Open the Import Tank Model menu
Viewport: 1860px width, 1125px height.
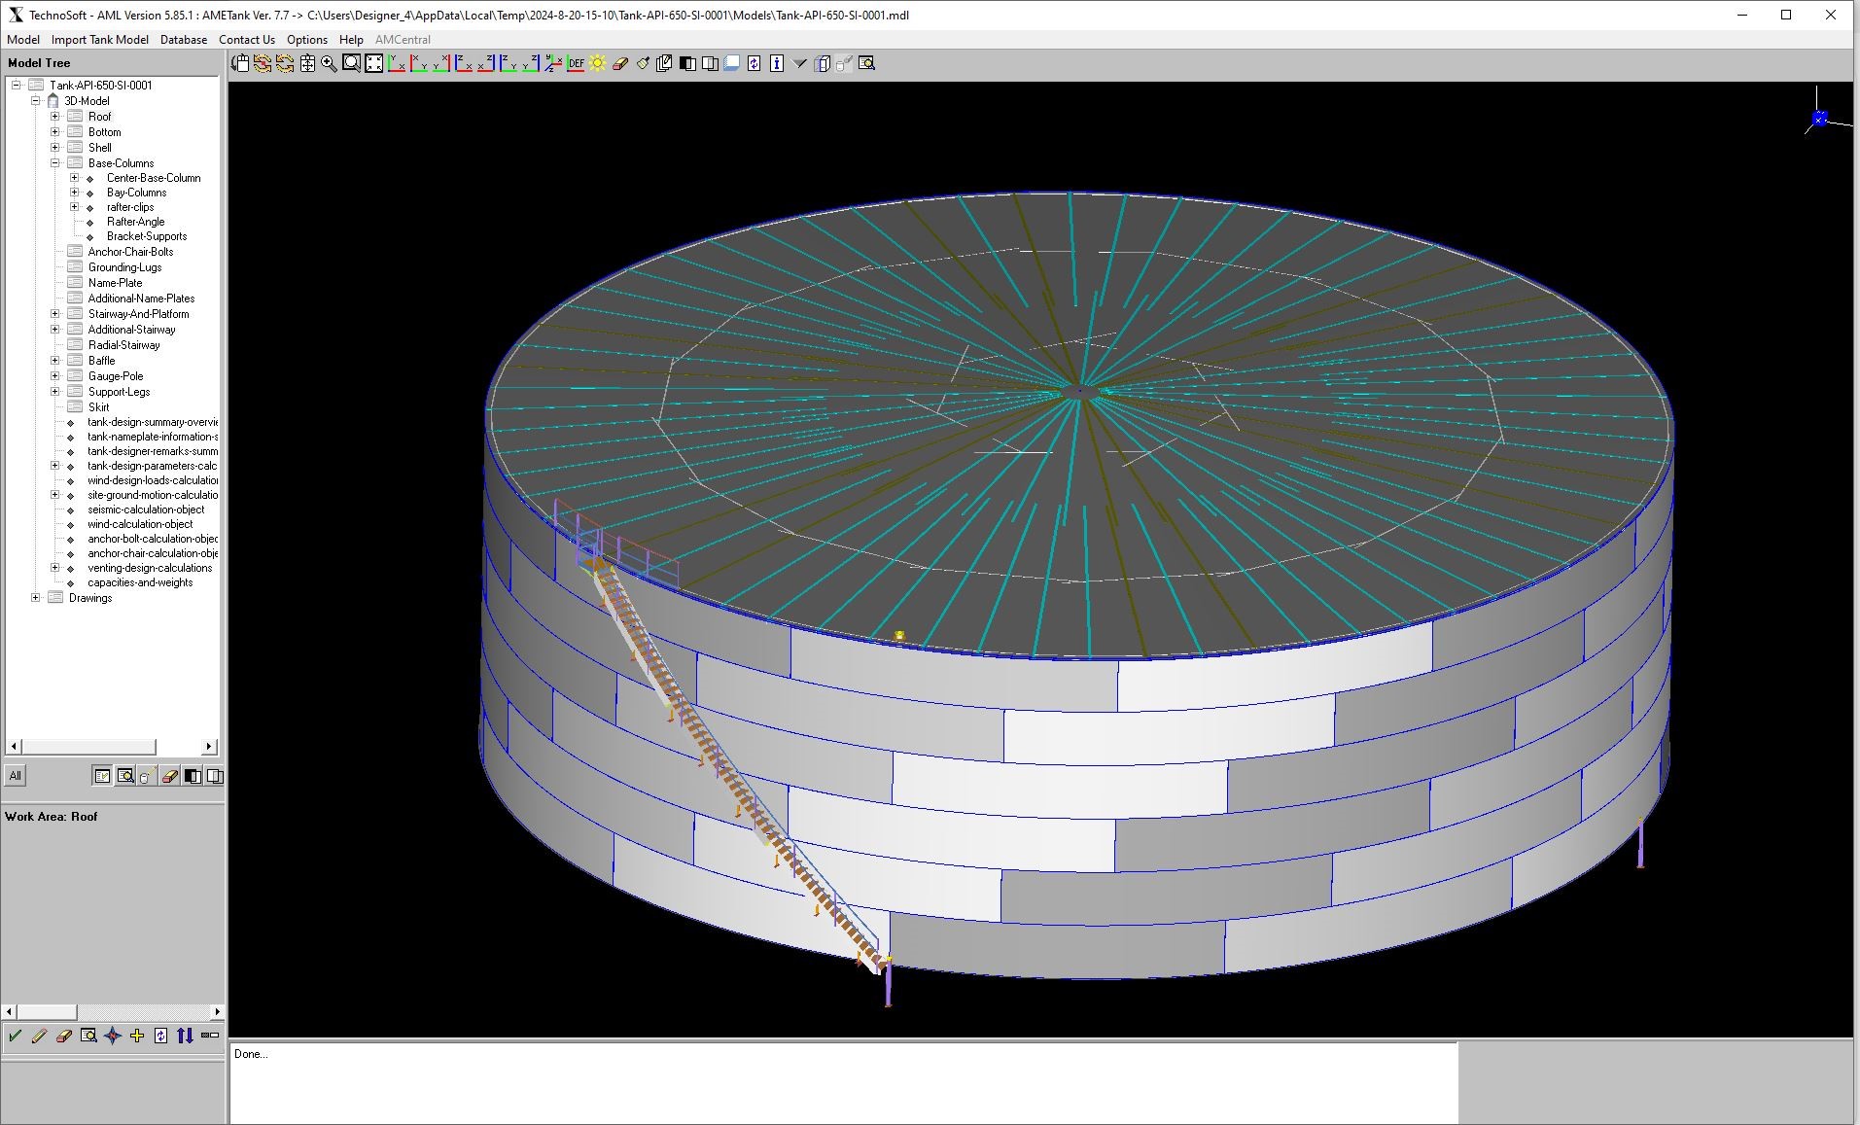tap(100, 40)
